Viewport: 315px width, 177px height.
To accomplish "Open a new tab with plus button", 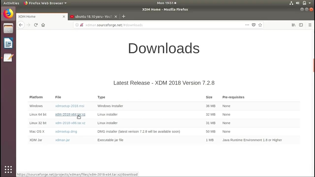I will point(124,16).
